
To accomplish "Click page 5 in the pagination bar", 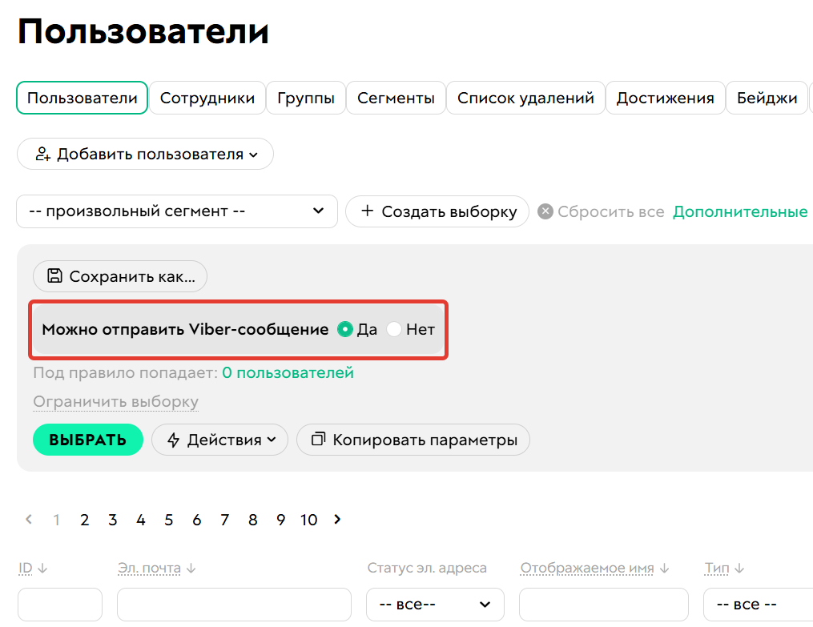I will click(168, 519).
